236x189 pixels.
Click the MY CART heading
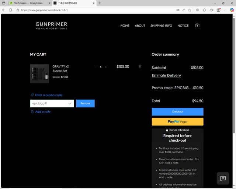click(x=38, y=54)
